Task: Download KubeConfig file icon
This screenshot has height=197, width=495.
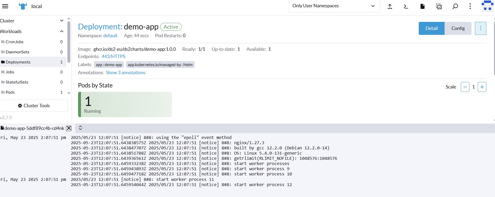Action: 422,7
